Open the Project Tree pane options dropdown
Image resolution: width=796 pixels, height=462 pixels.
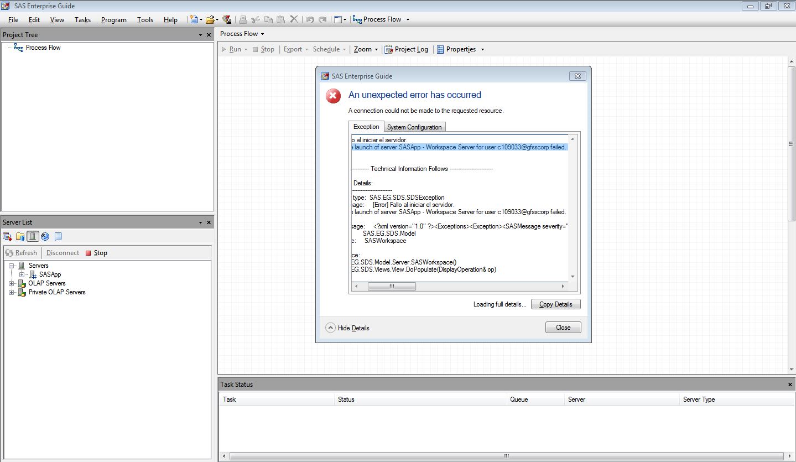(x=200, y=35)
